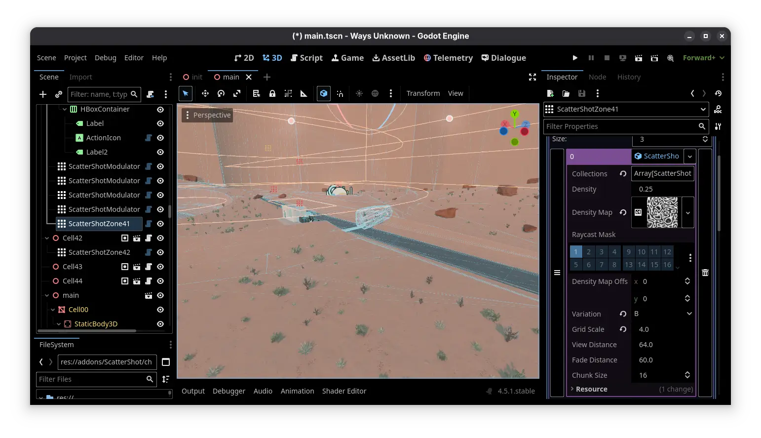The height and width of the screenshot is (438, 761).
Task: Open the AssetLib workspace
Action: (393, 58)
